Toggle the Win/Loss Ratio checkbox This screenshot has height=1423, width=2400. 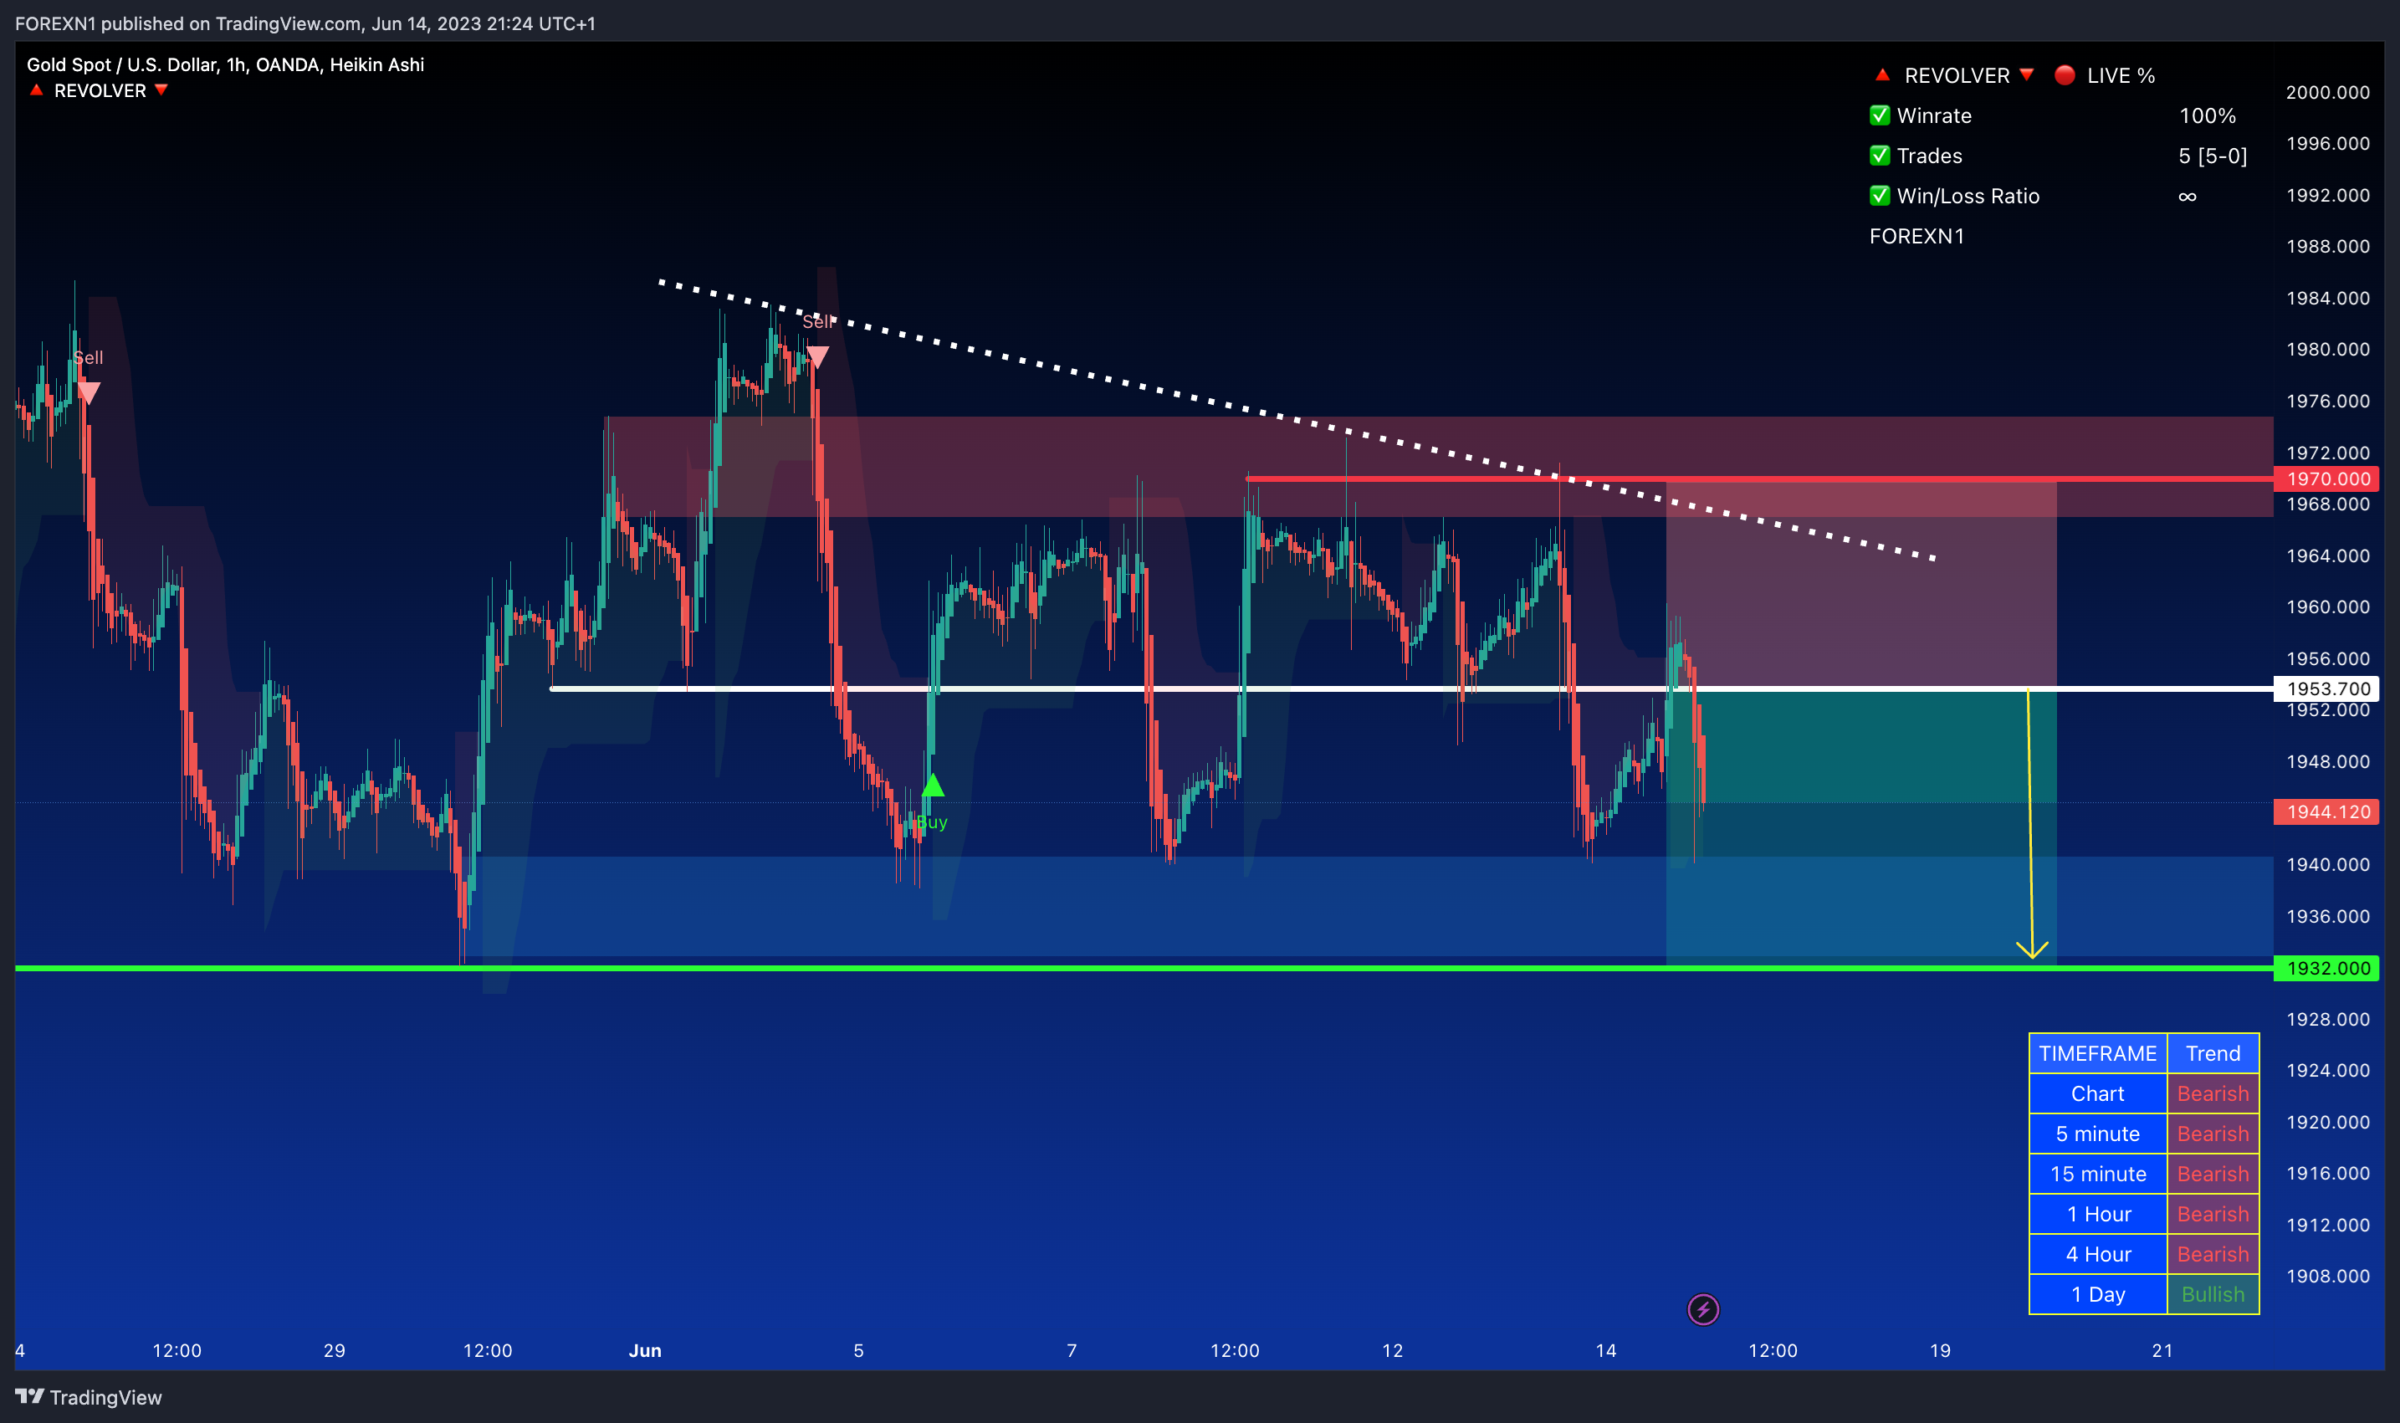(x=1880, y=196)
